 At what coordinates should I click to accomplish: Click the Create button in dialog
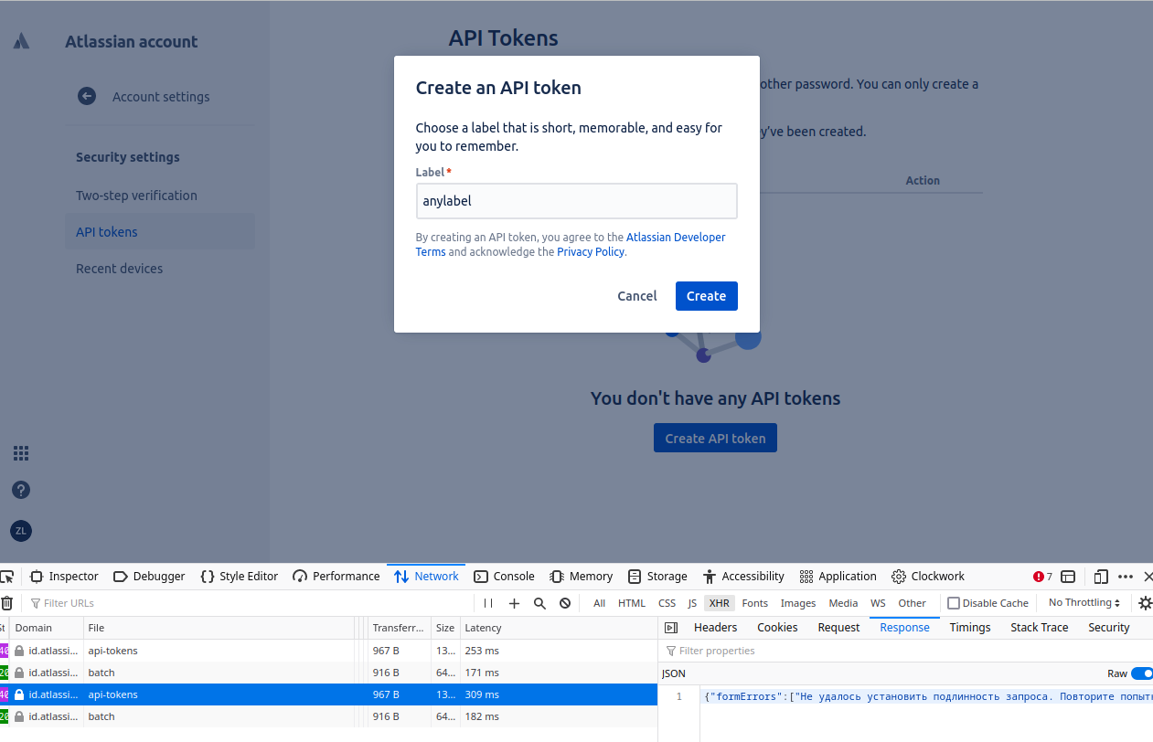[707, 296]
